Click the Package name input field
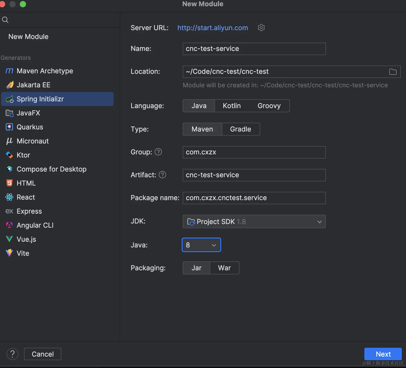The image size is (406, 368). 254,198
